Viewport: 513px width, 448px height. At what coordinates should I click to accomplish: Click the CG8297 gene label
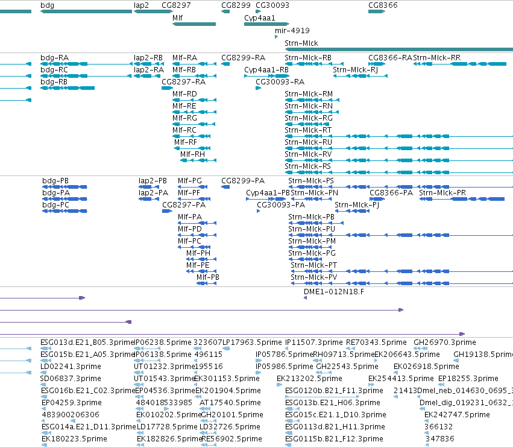pos(176,5)
